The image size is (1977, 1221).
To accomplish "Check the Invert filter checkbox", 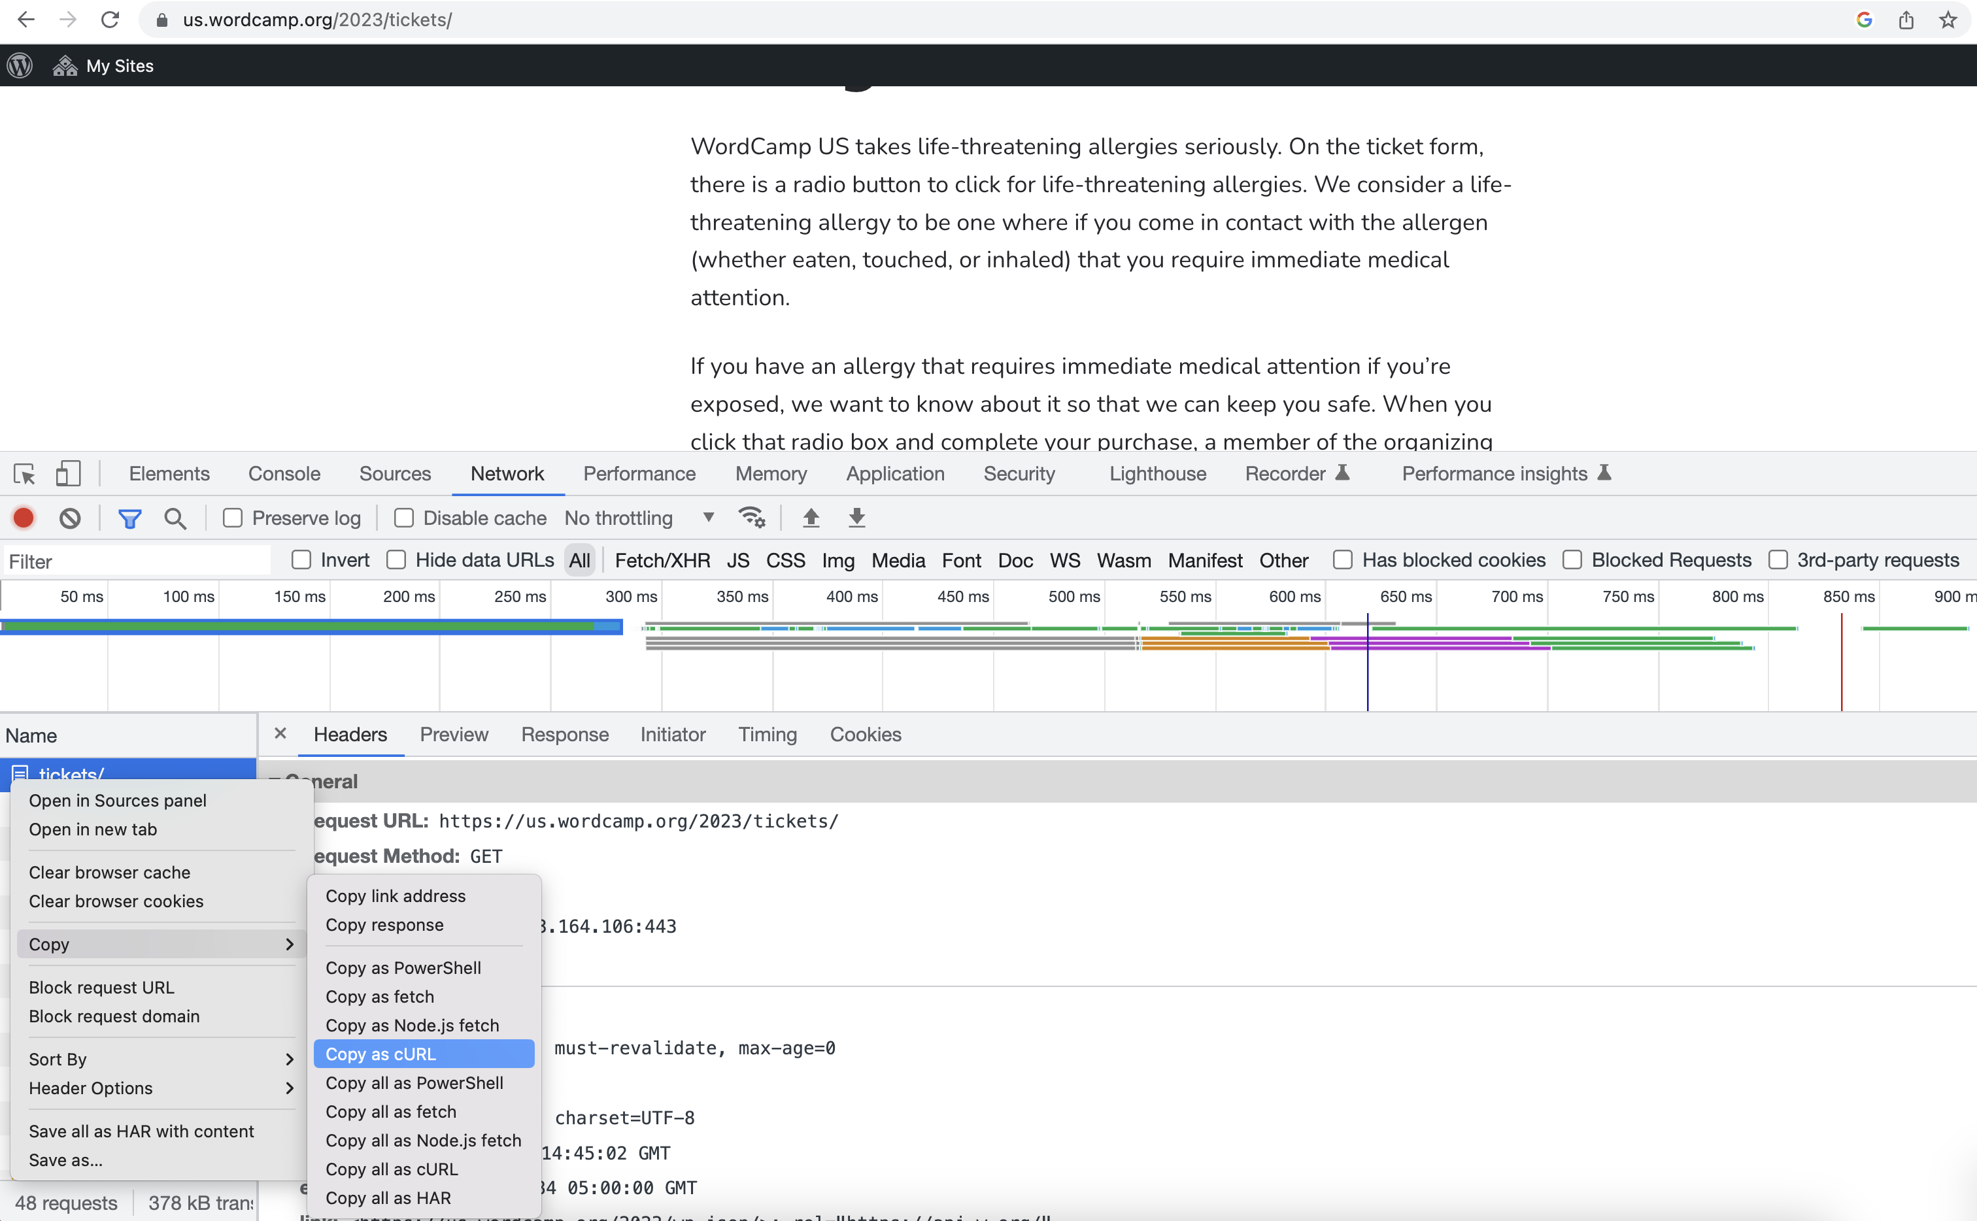I will pos(301,560).
